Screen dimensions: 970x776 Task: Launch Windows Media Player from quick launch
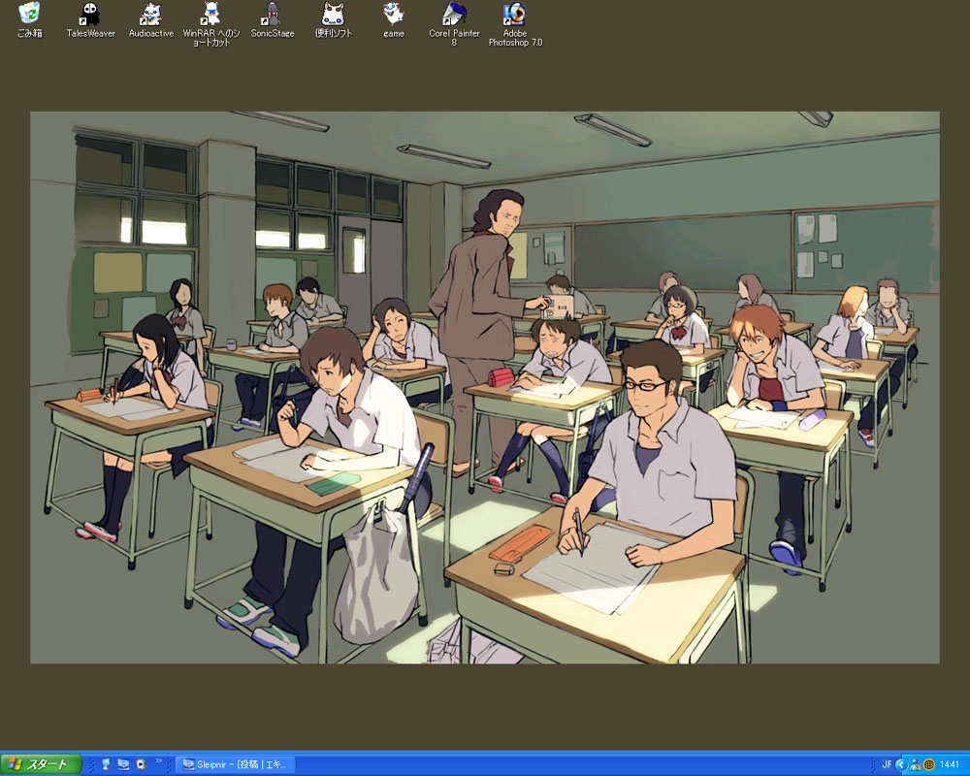[x=141, y=764]
